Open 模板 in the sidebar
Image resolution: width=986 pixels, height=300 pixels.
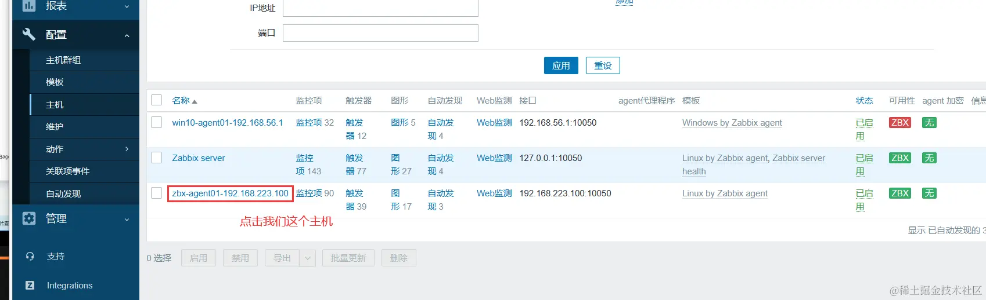coord(55,82)
